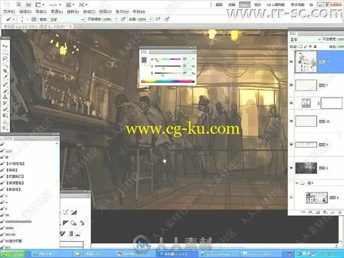Pick a color from the spectrum ramp

point(168,81)
